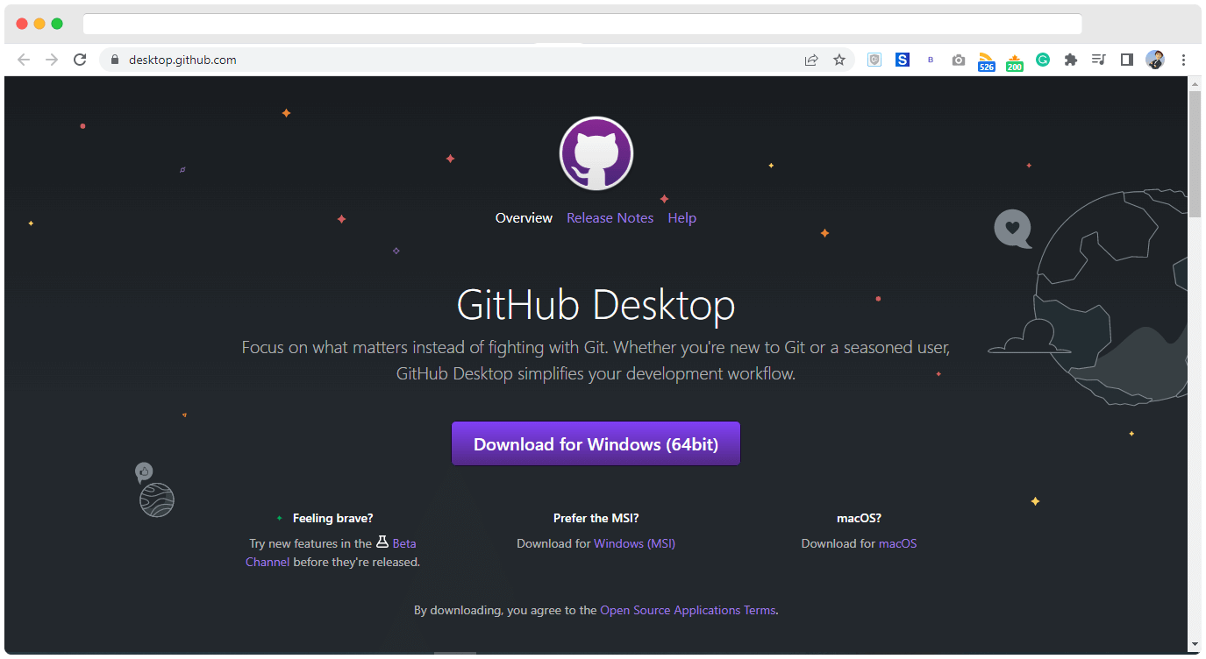The width and height of the screenshot is (1206, 659).
Task: Click the red macOS close window button
Action: tap(22, 24)
